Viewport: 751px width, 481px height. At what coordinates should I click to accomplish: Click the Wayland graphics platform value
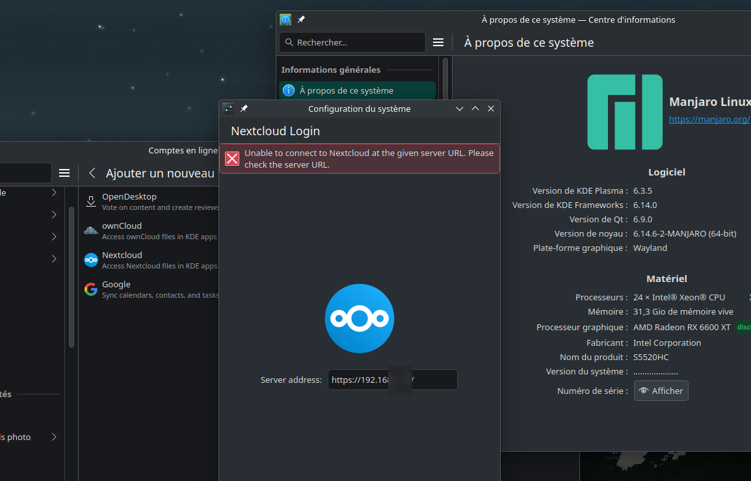pyautogui.click(x=650, y=248)
